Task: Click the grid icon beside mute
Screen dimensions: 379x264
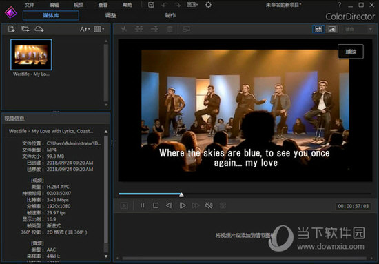Action: pyautogui.click(x=223, y=205)
